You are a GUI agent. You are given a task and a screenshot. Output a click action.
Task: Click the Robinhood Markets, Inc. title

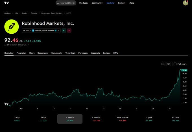click(48, 23)
